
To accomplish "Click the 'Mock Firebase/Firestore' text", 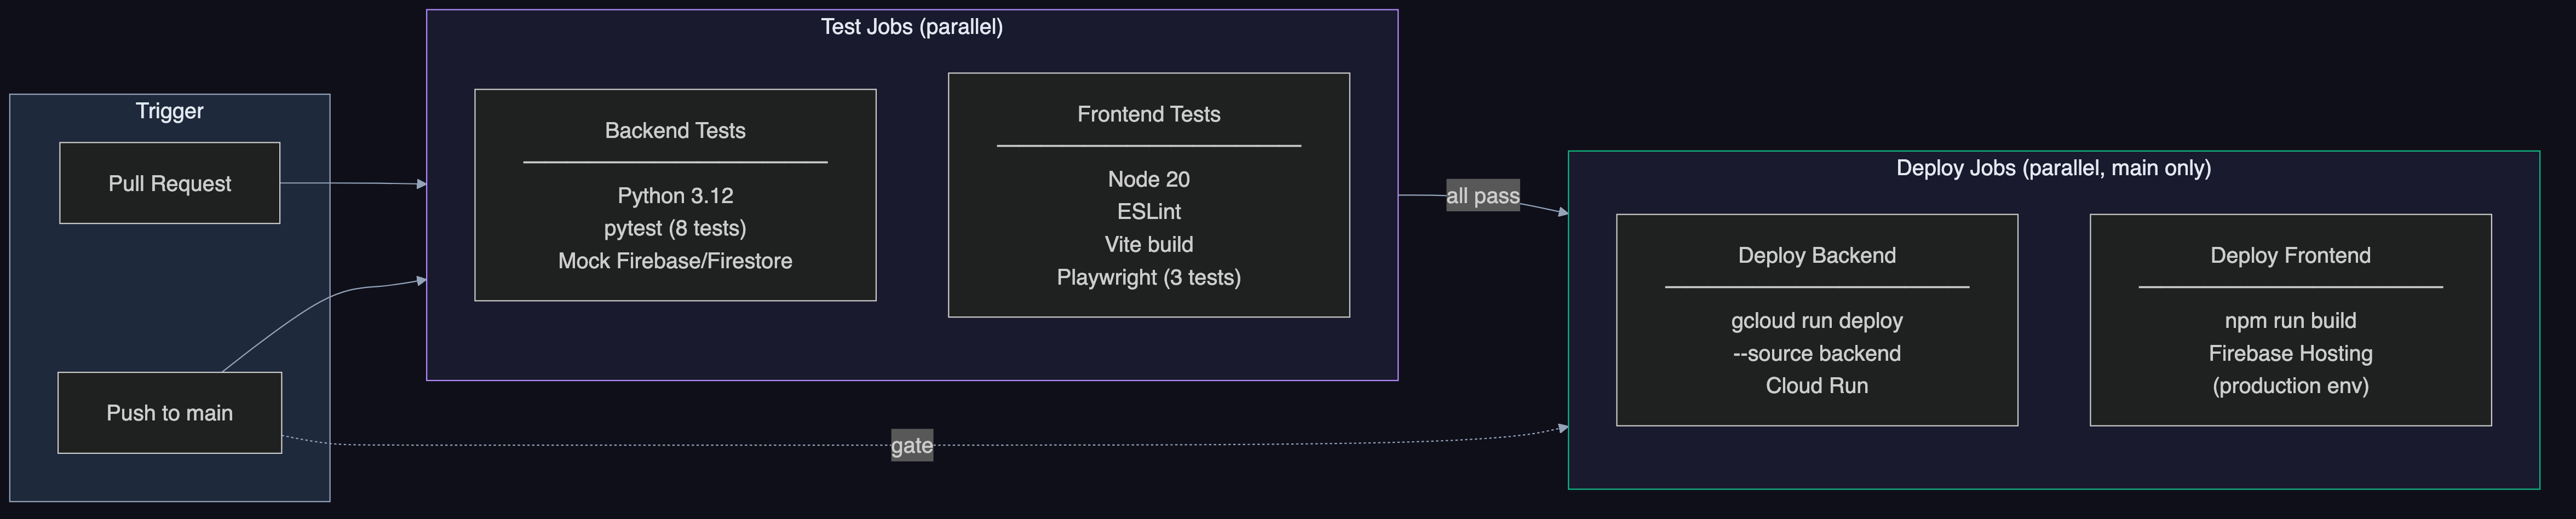I will pos(675,261).
